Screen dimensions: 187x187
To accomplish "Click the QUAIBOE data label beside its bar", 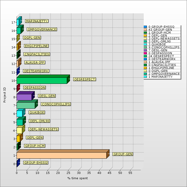I will click(37, 112).
